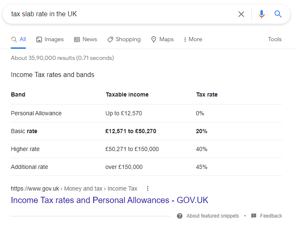
Task: Expand the More search categories menu
Action: (x=193, y=39)
